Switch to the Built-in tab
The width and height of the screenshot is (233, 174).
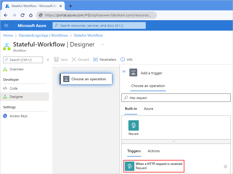point(131,109)
